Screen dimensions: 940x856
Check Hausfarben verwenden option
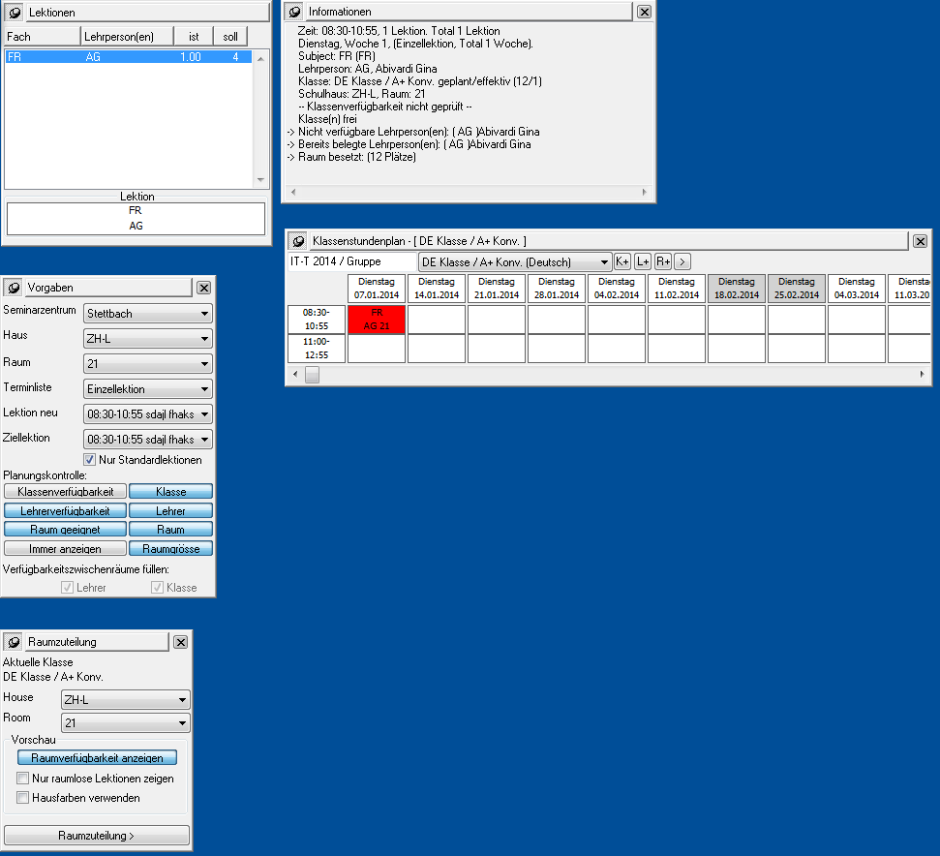[23, 798]
